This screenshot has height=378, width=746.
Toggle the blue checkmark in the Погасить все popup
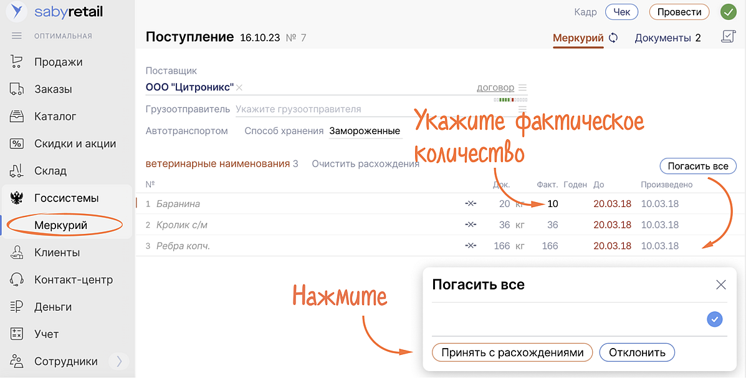click(714, 319)
